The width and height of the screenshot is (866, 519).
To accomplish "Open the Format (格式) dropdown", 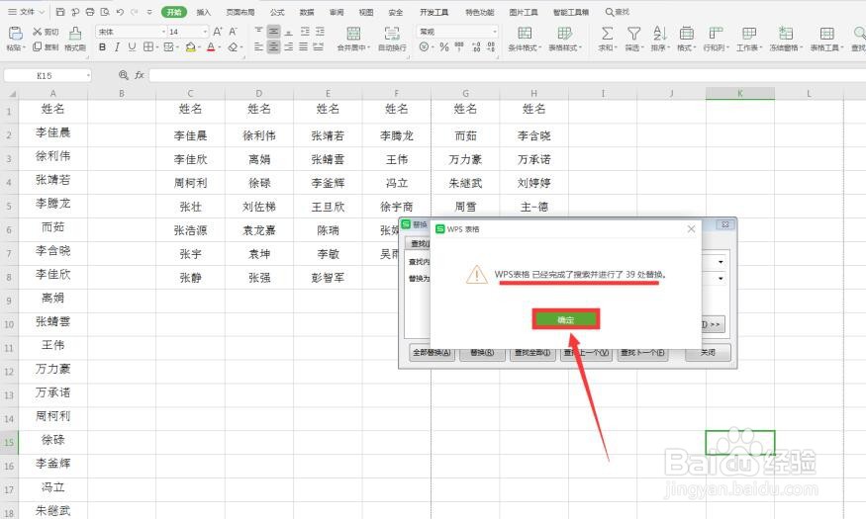I will [687, 39].
